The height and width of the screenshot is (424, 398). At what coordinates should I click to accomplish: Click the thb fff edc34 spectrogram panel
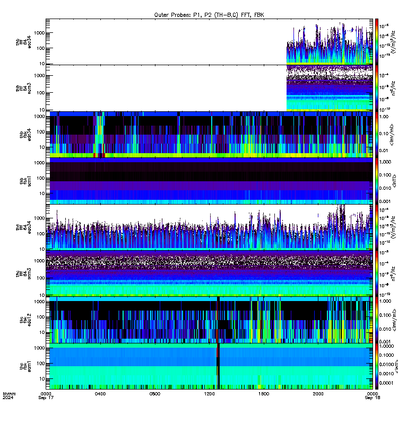pyautogui.click(x=209, y=42)
